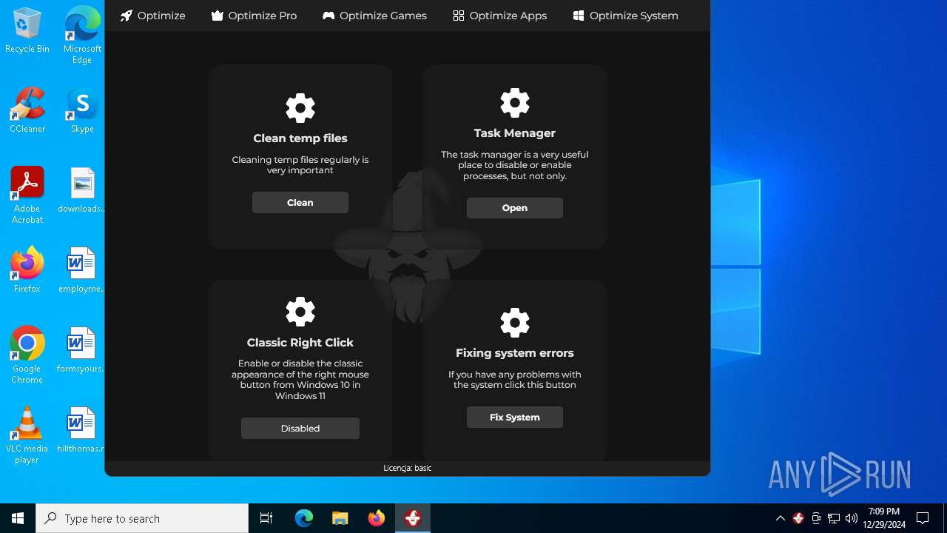
Task: Open the Windows Start menu
Action: tap(18, 518)
